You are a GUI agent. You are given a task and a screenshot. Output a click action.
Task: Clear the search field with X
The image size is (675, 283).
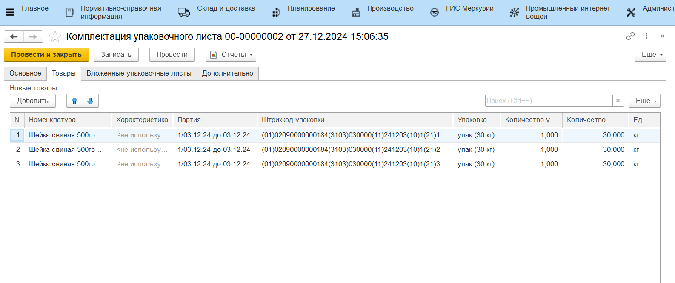pyautogui.click(x=618, y=101)
